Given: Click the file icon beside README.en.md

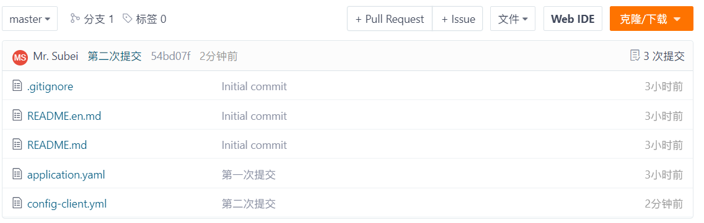Looking at the screenshot, I should (17, 116).
